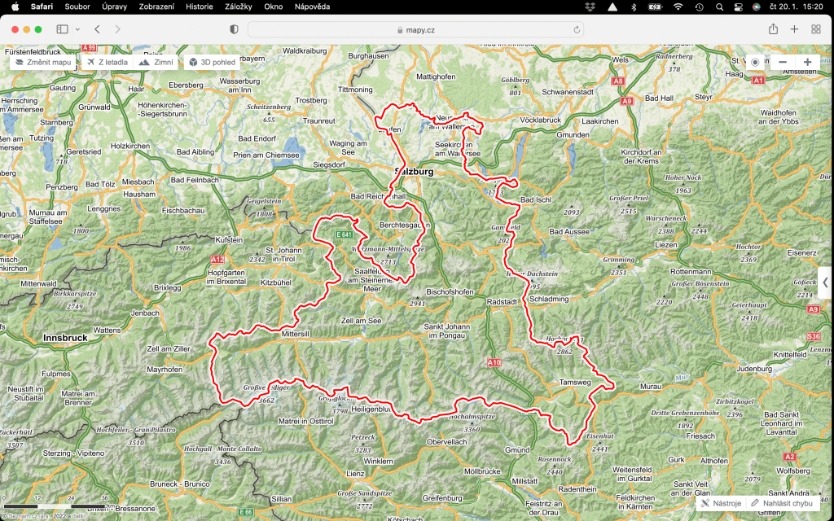The image size is (834, 521).
Task: Show Safari tab overview grid
Action: tap(815, 29)
